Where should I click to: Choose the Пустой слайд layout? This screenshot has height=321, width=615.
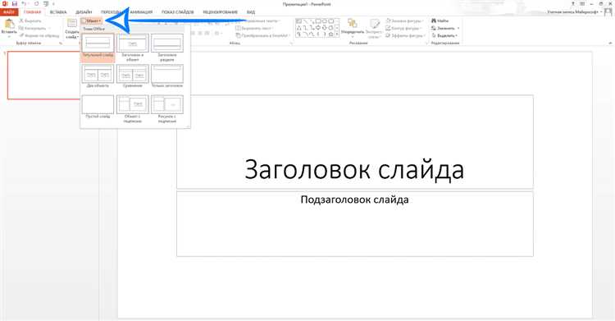98,107
